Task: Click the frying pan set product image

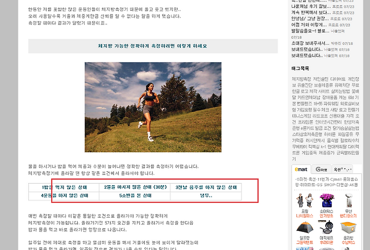Action: [326, 227]
